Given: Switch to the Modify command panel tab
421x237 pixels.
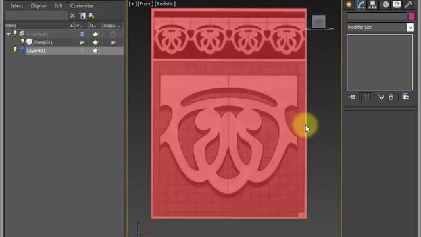Looking at the screenshot, I should [361, 5].
